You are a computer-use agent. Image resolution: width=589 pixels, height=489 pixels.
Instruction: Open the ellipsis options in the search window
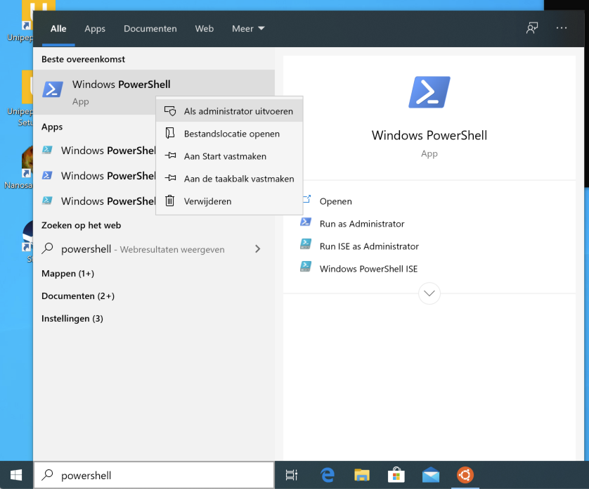pyautogui.click(x=561, y=28)
